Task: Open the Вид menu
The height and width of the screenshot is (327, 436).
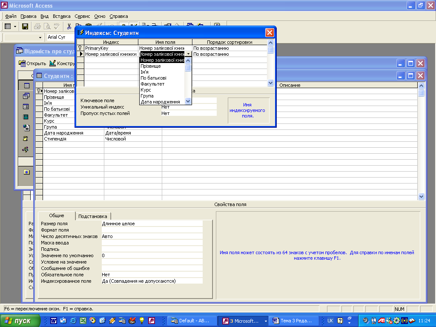Action: point(44,16)
